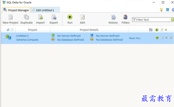
Task: Click the light bulb tips icon
Action: [161, 10]
